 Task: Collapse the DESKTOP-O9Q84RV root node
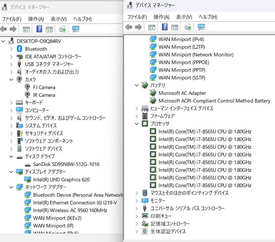click(3, 41)
